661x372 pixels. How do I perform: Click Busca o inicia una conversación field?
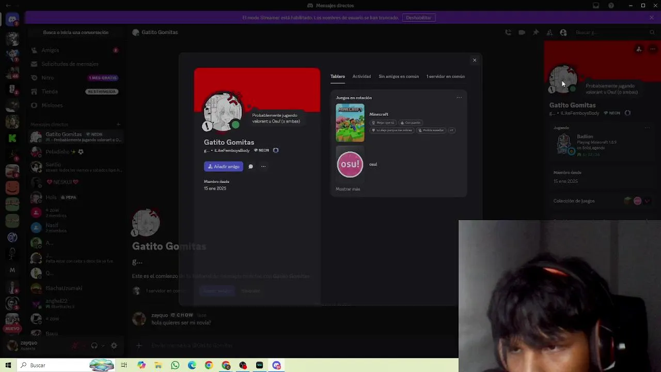pyautogui.click(x=75, y=32)
